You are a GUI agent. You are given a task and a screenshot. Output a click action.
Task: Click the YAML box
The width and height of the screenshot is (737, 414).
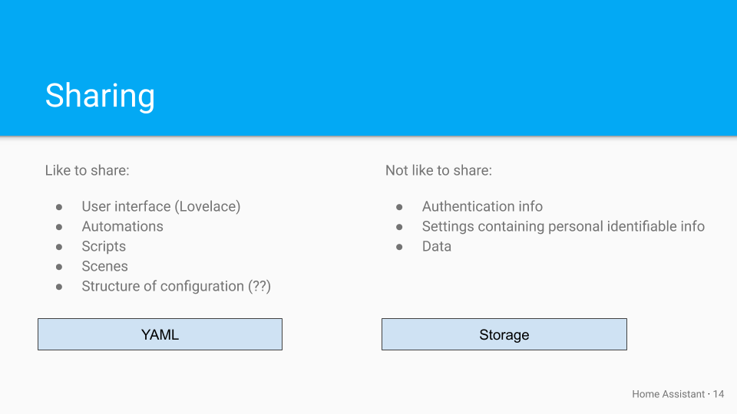pyautogui.click(x=160, y=334)
